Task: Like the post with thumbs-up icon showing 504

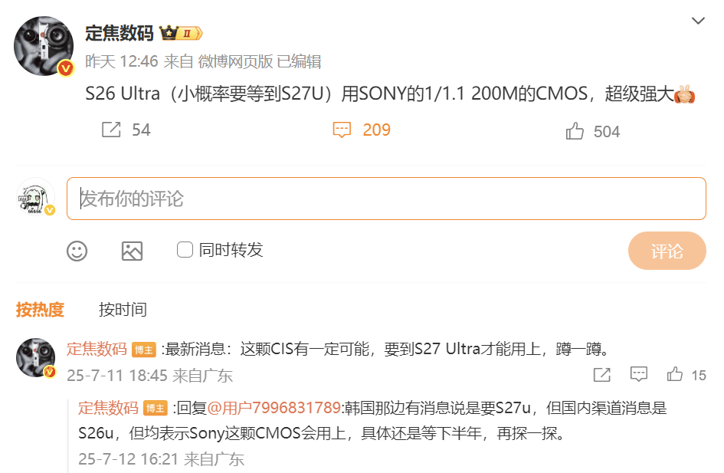Action: pos(575,131)
